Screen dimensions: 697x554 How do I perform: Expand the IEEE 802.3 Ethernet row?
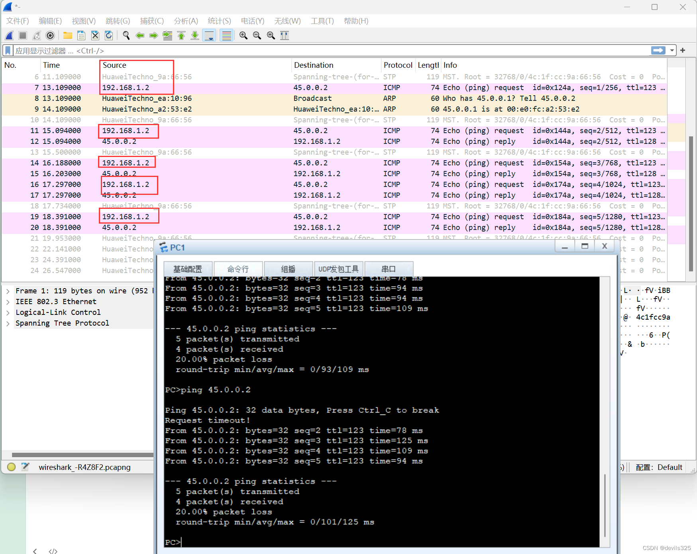pyautogui.click(x=8, y=302)
